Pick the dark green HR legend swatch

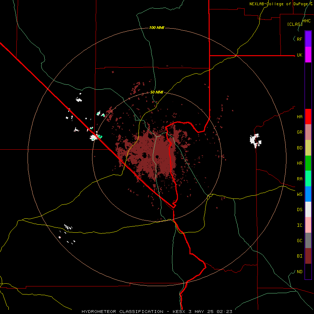[308, 163]
